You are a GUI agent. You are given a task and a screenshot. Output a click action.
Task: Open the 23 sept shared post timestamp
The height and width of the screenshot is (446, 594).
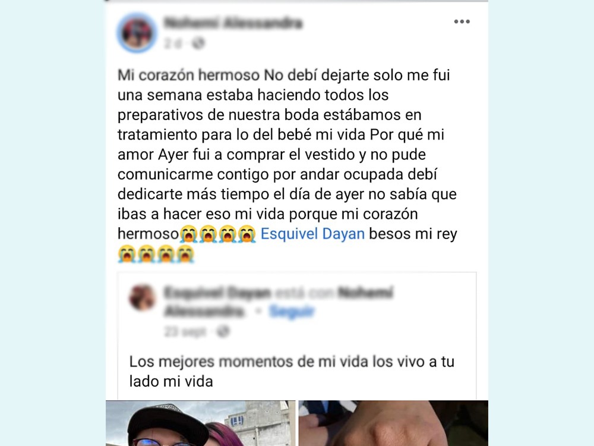(x=185, y=332)
